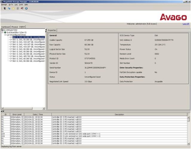Click the server host icon in tree
The height and width of the screenshot is (149, 191).
(x=3, y=30)
